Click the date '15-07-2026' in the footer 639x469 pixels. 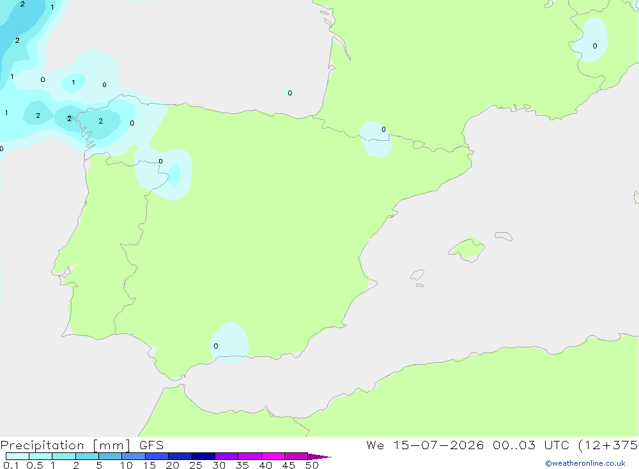pos(438,445)
